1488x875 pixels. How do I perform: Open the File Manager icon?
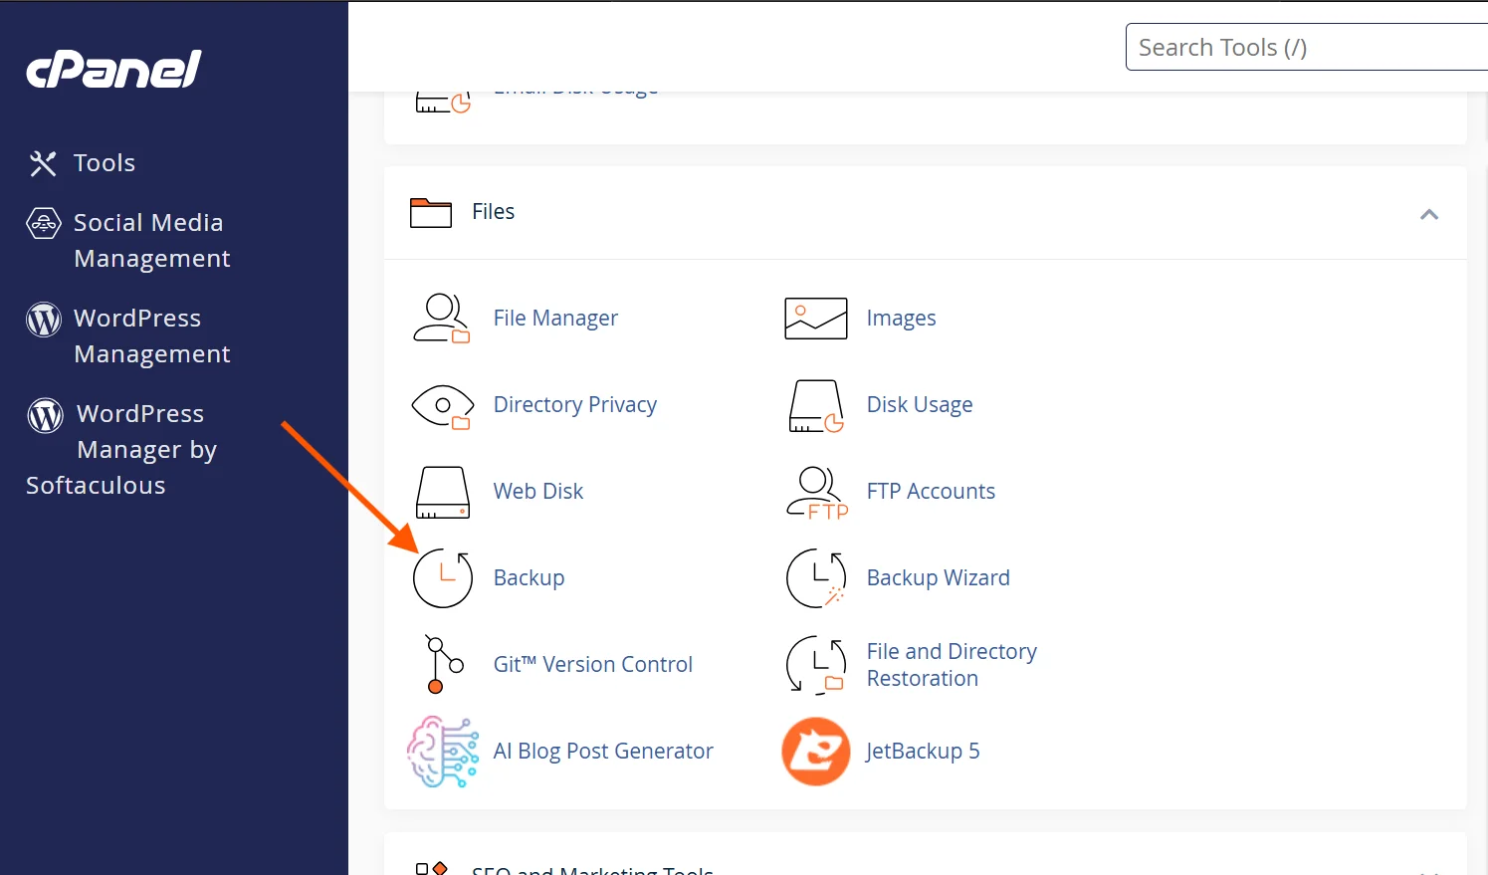pos(441,318)
